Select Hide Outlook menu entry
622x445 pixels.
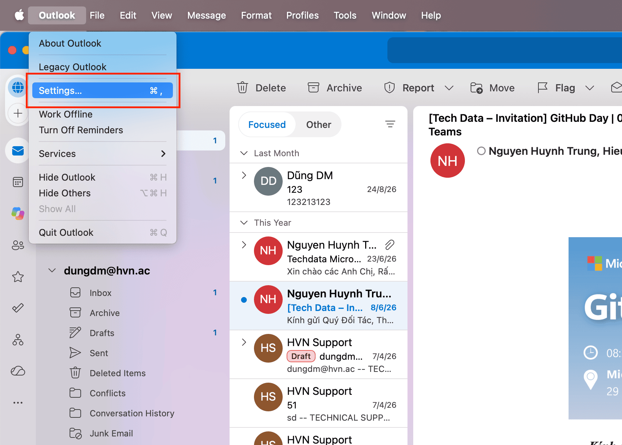click(x=103, y=177)
